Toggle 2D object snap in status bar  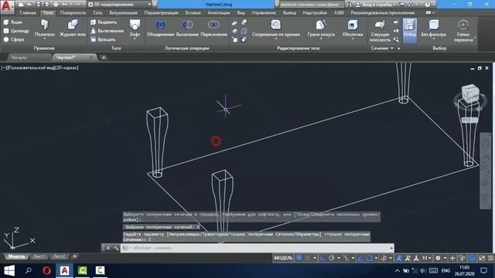pos(369,258)
